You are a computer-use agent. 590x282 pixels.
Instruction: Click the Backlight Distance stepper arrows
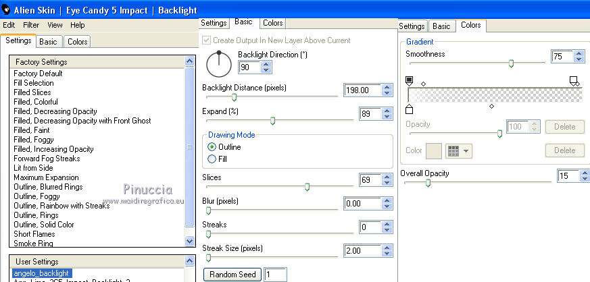pyautogui.click(x=387, y=90)
